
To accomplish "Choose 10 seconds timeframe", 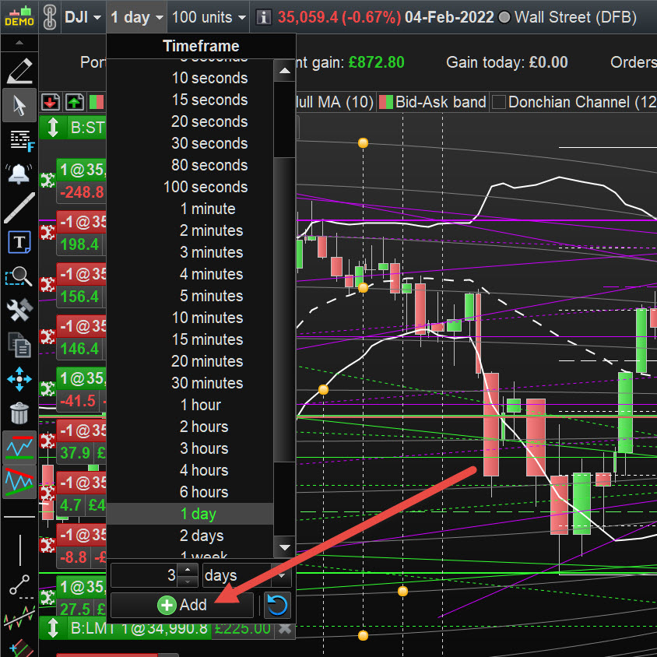I will point(190,78).
